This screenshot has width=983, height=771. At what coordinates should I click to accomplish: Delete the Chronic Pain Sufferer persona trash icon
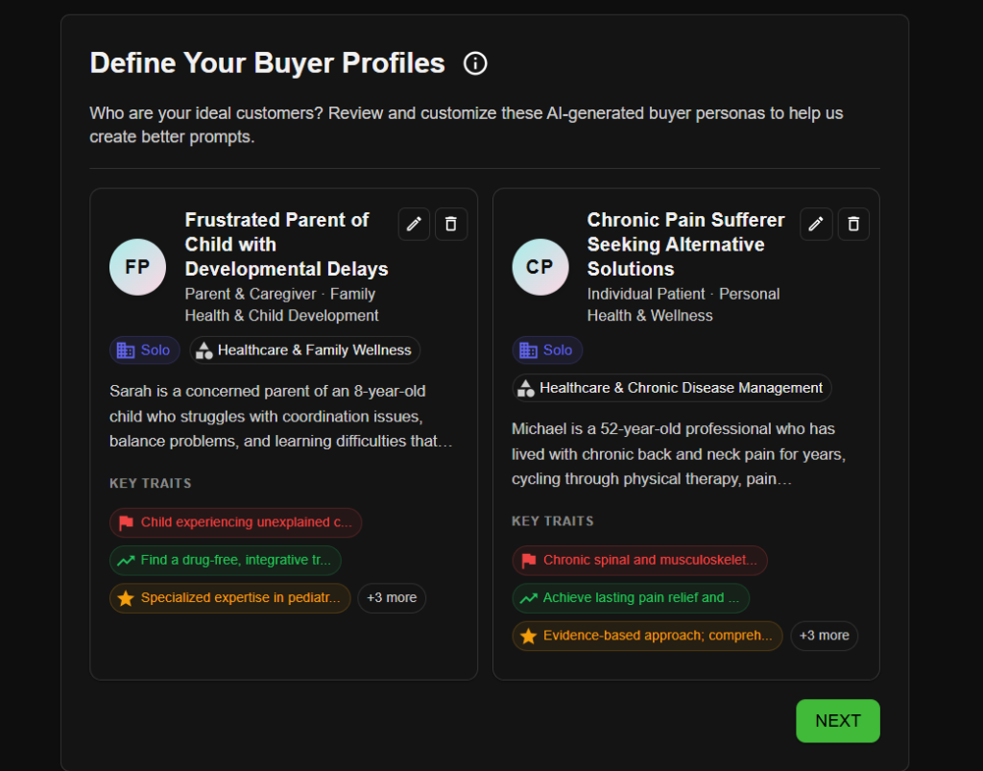tap(853, 224)
